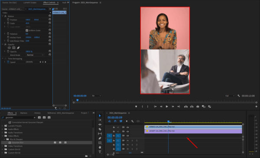Expand the Scale parameter

[5, 23]
